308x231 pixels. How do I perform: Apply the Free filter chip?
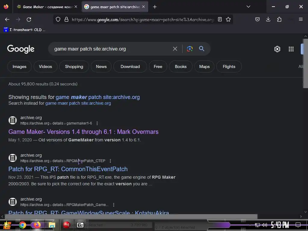pyautogui.click(x=158, y=66)
